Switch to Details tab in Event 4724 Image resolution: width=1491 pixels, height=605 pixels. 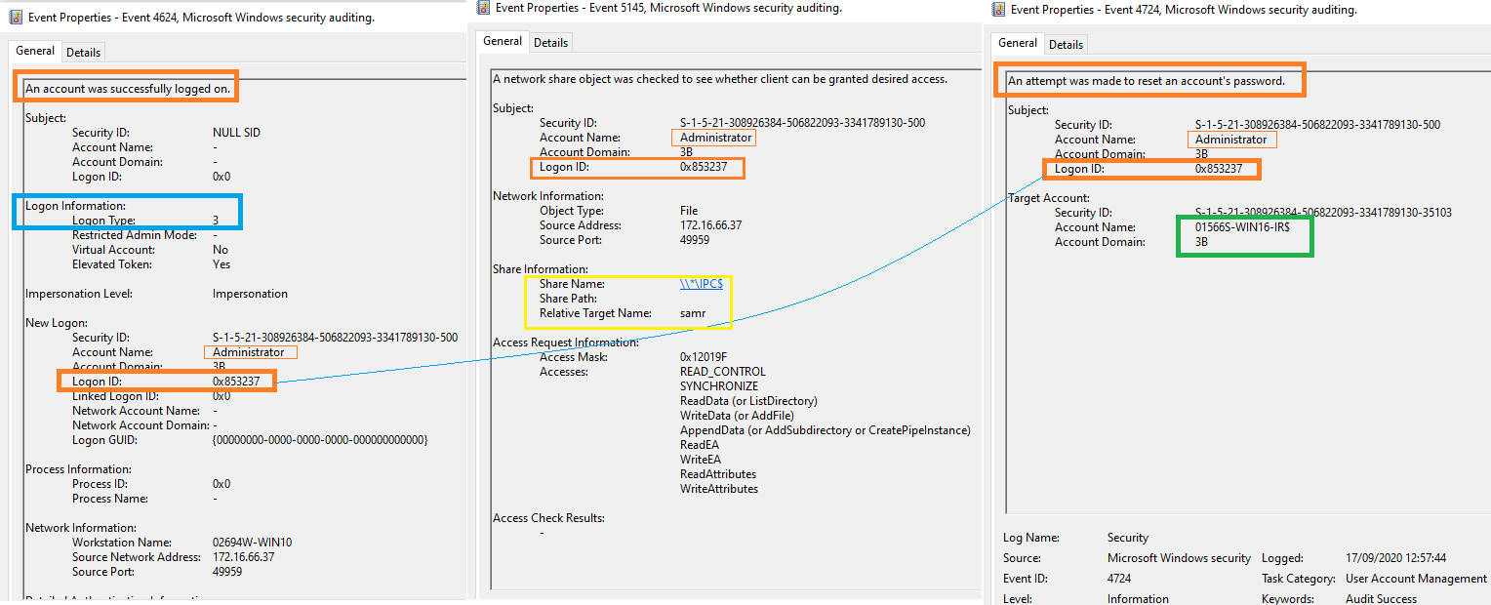pyautogui.click(x=1066, y=44)
